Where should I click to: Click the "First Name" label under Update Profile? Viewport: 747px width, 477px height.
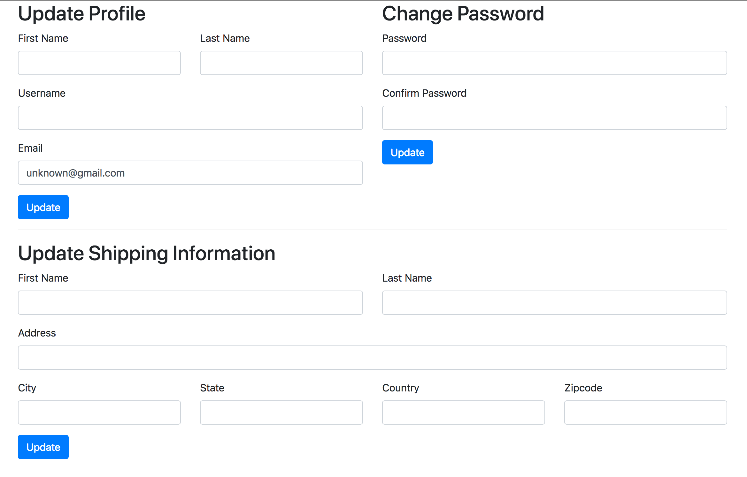(x=43, y=38)
